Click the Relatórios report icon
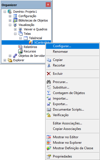The height and width of the screenshot is (160, 100). pos(20,47)
